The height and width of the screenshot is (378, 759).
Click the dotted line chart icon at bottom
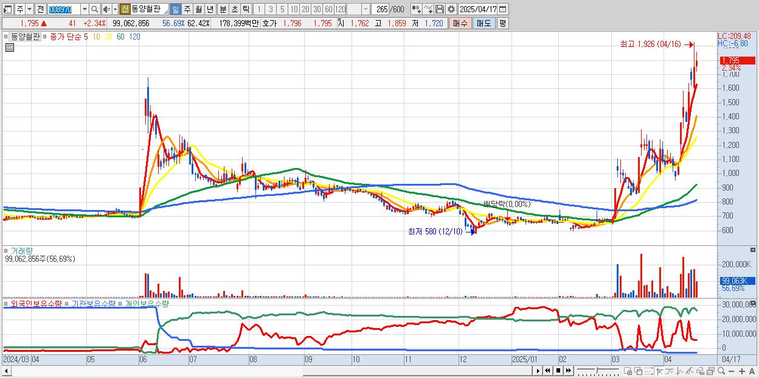point(649,371)
